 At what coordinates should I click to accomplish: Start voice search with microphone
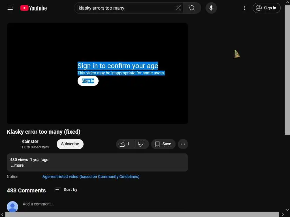coord(211,8)
